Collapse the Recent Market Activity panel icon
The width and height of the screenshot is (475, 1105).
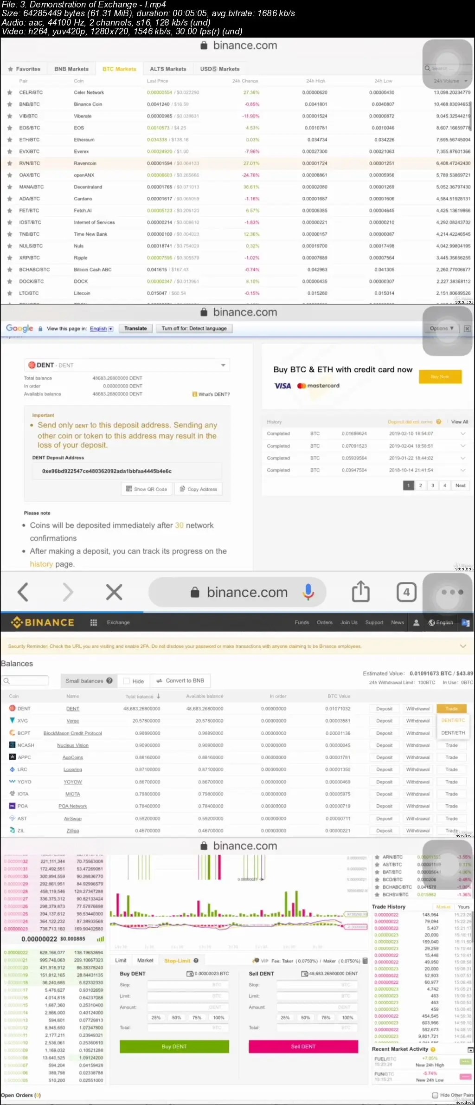click(470, 1050)
